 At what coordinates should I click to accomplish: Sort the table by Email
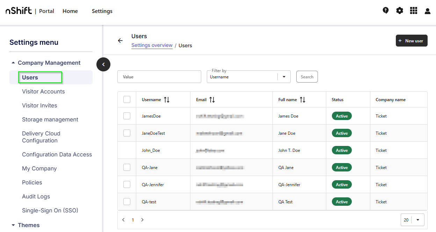pyautogui.click(x=213, y=99)
